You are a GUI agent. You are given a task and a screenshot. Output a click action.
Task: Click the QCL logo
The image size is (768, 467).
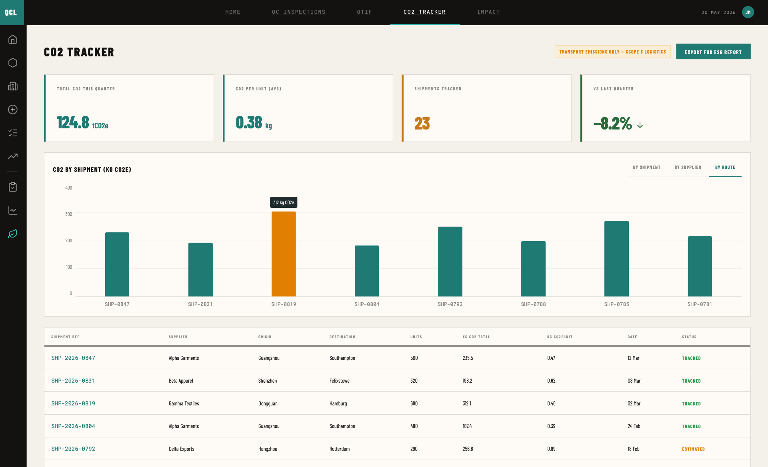click(x=12, y=12)
